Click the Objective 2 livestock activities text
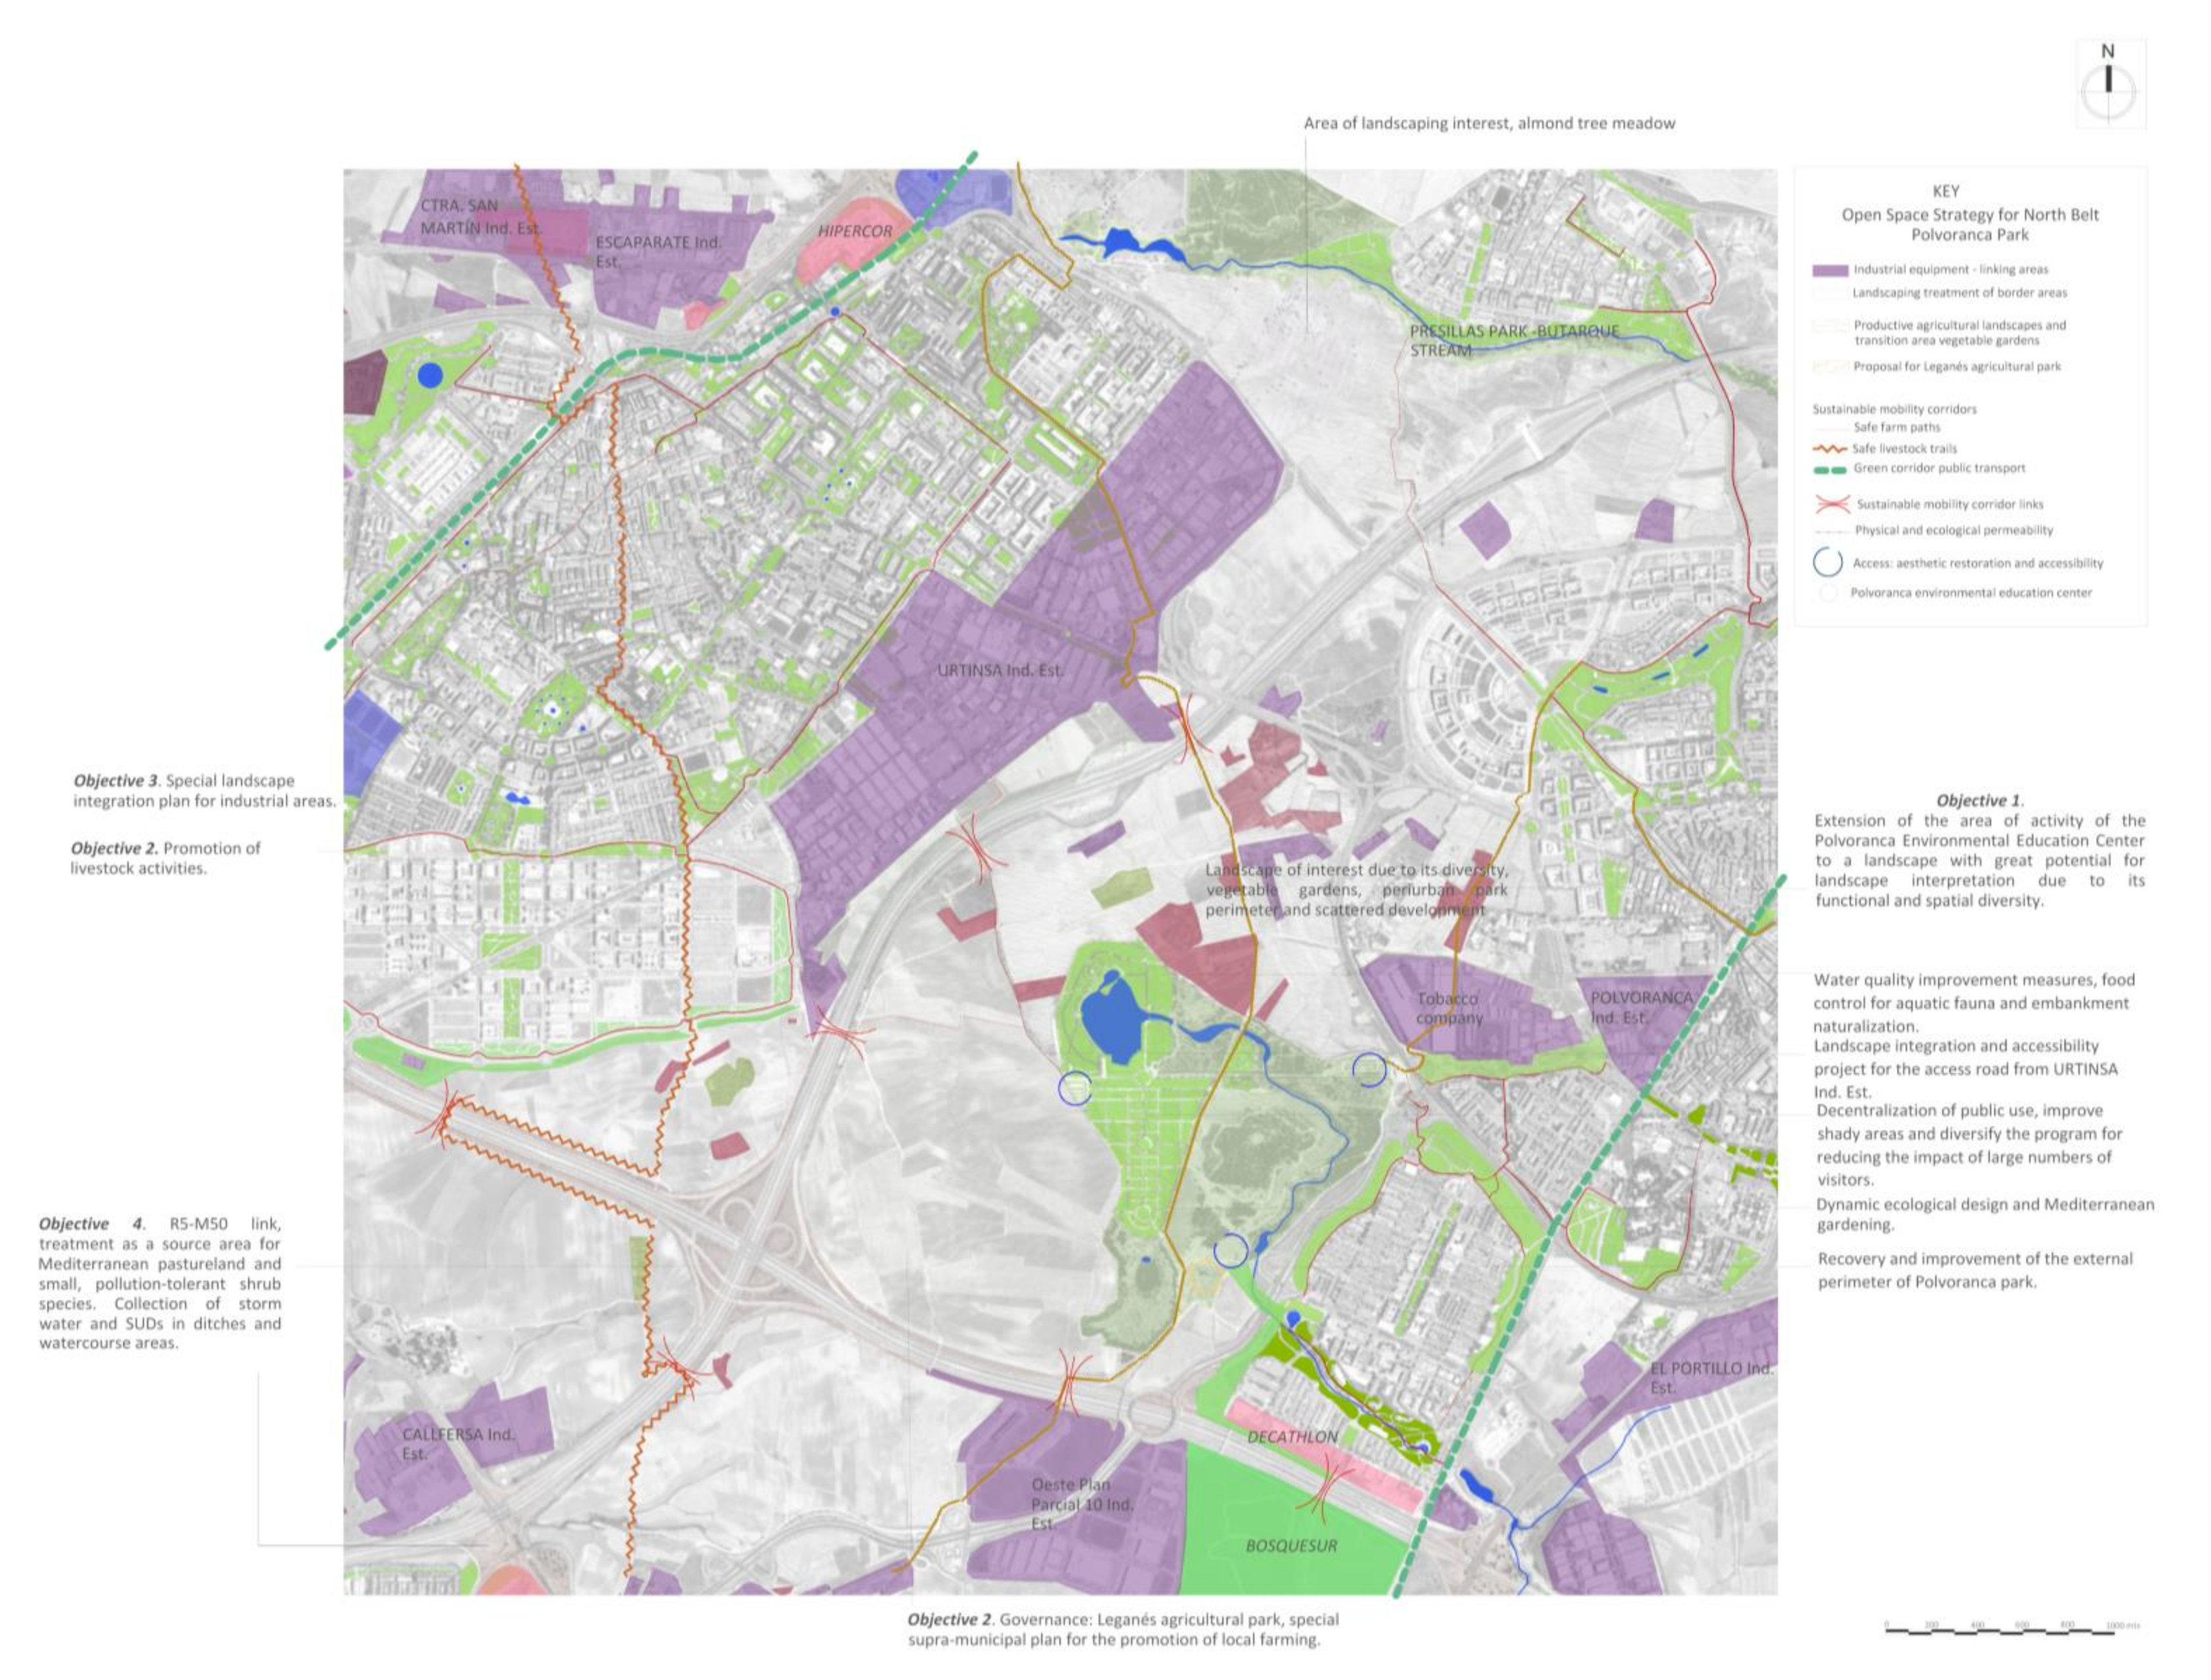Image resolution: width=2211 pixels, height=1680 pixels. 165,858
